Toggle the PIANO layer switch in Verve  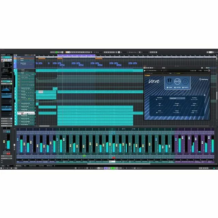[167, 88]
